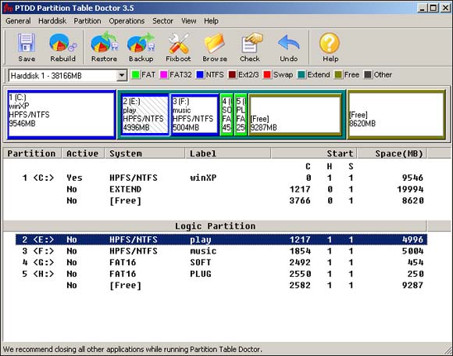Screen dimensions: 453x356
Task: Launch the Backup tool
Action: [141, 47]
